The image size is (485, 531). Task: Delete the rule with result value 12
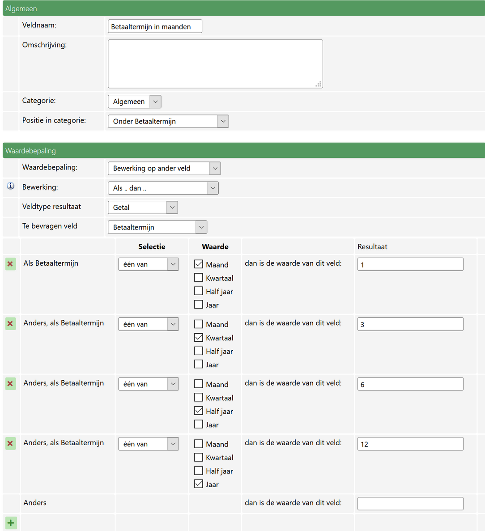coord(11,444)
